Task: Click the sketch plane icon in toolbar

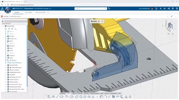Action: click(x=49, y=97)
